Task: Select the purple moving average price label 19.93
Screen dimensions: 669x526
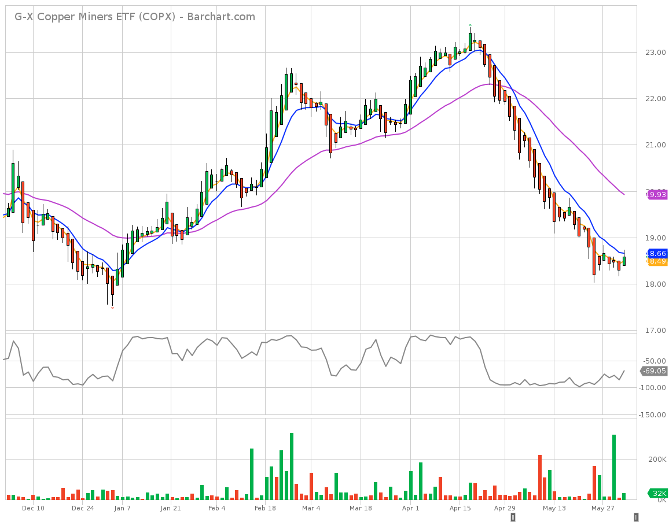Action: coord(657,195)
